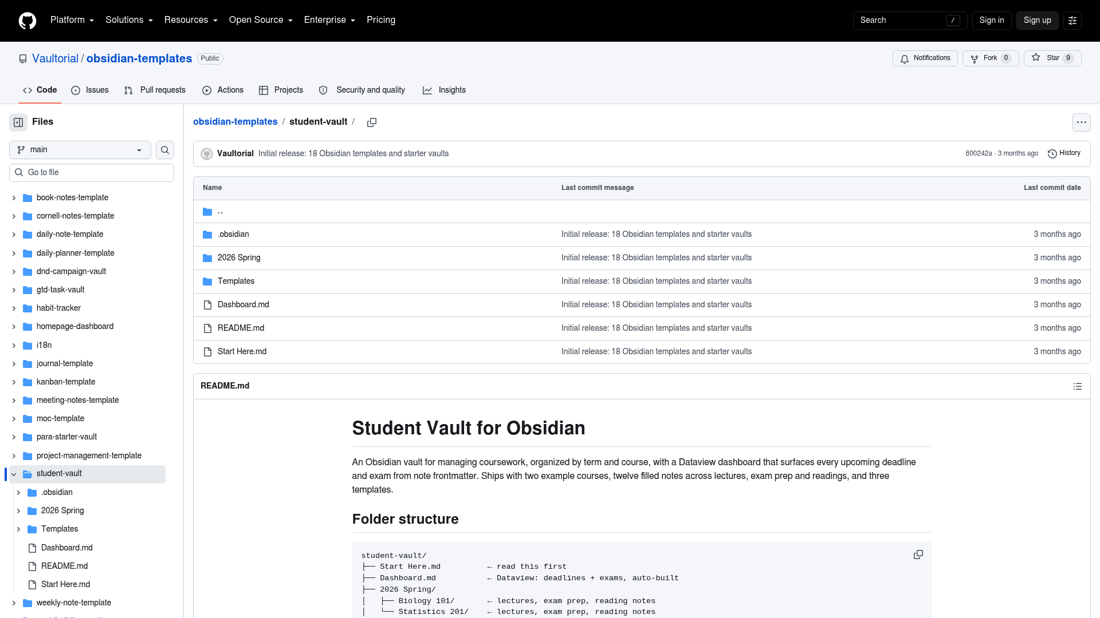Screen dimensions: 1100x618
Task: Select Dashboard.md in file tree
Action: tap(66, 548)
